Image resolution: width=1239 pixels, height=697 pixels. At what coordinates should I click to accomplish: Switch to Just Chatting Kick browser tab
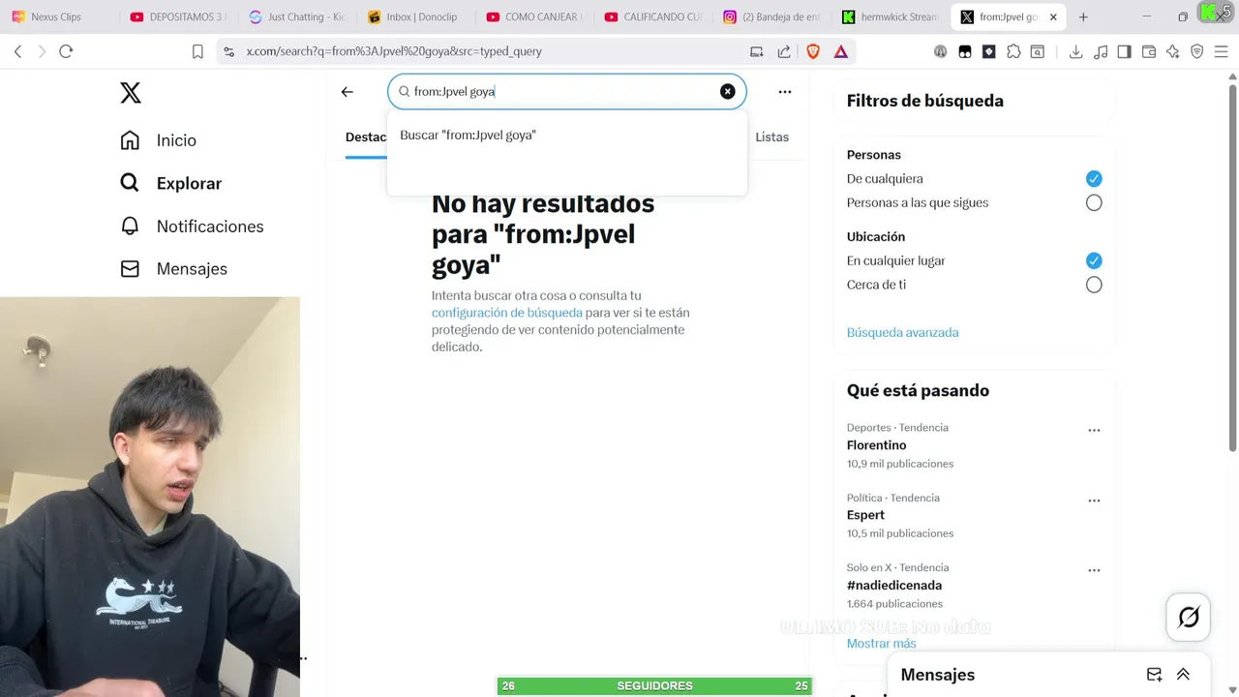click(x=296, y=16)
